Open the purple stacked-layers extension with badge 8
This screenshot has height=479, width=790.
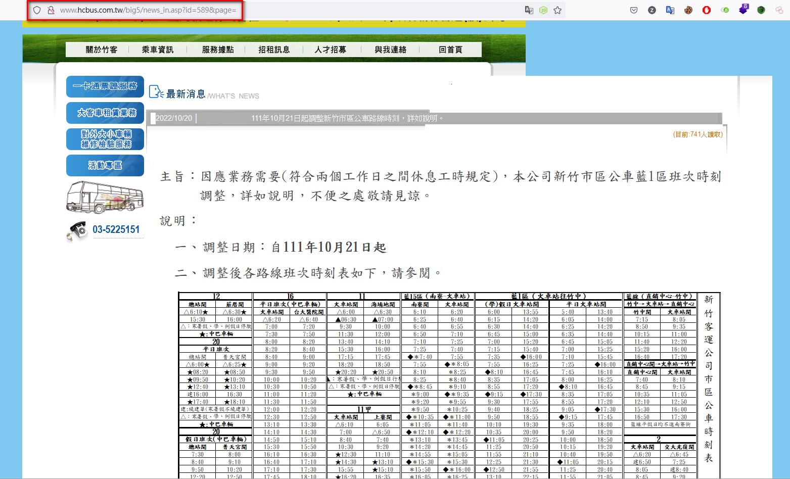(743, 9)
